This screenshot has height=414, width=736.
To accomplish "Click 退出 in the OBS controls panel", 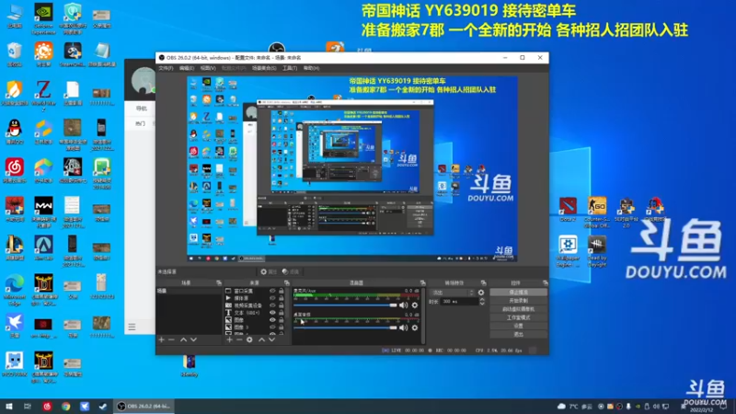I will [x=518, y=334].
